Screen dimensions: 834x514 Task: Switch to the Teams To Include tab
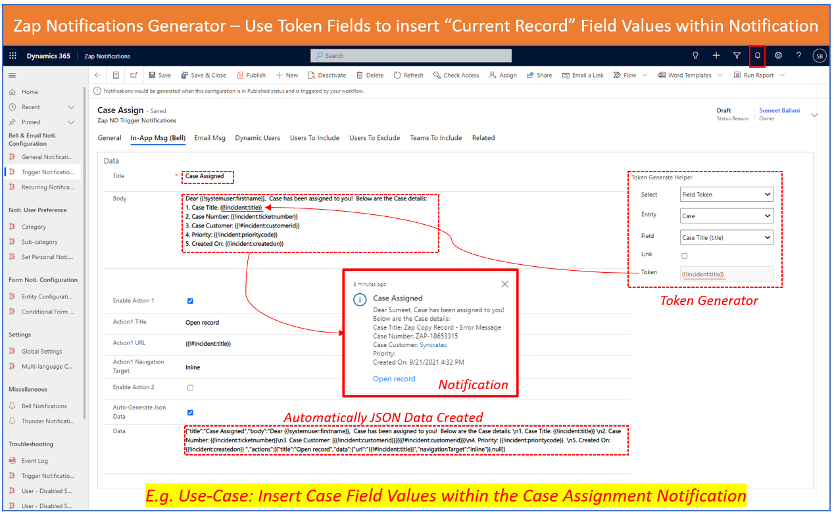(x=436, y=138)
